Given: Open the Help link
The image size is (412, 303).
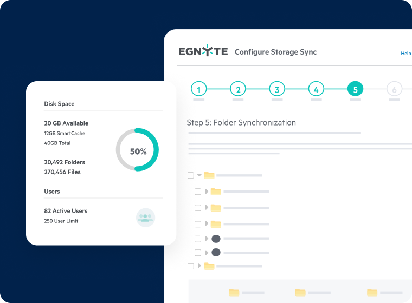Looking at the screenshot, I should click(405, 54).
